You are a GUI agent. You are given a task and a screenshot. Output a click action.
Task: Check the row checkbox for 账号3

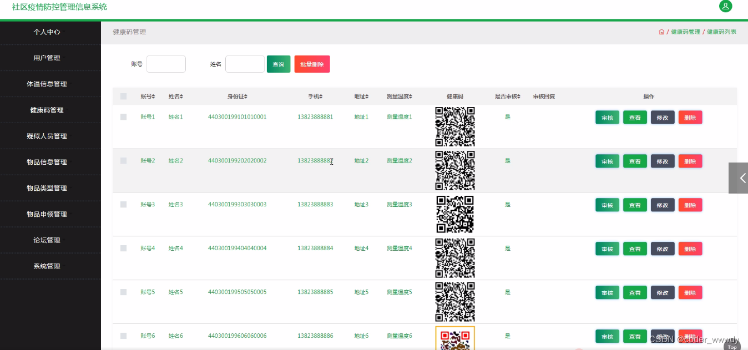(x=124, y=205)
